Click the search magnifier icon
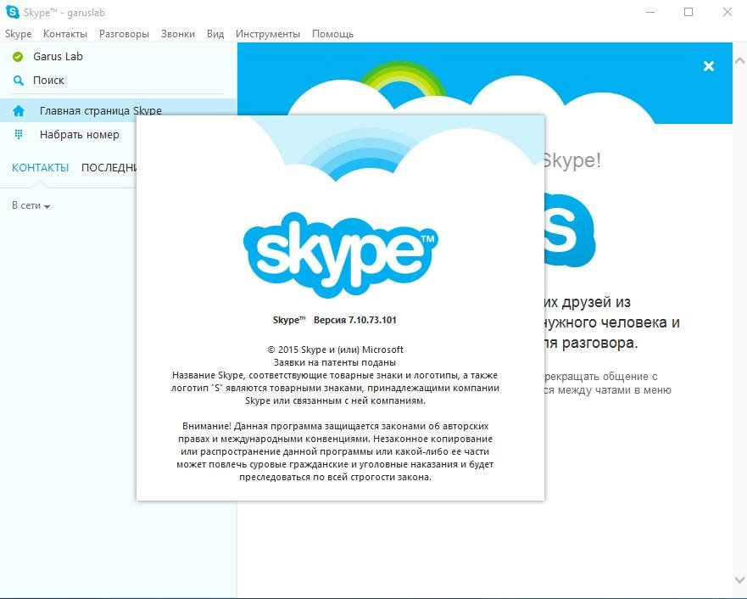The height and width of the screenshot is (599, 747). tap(18, 81)
